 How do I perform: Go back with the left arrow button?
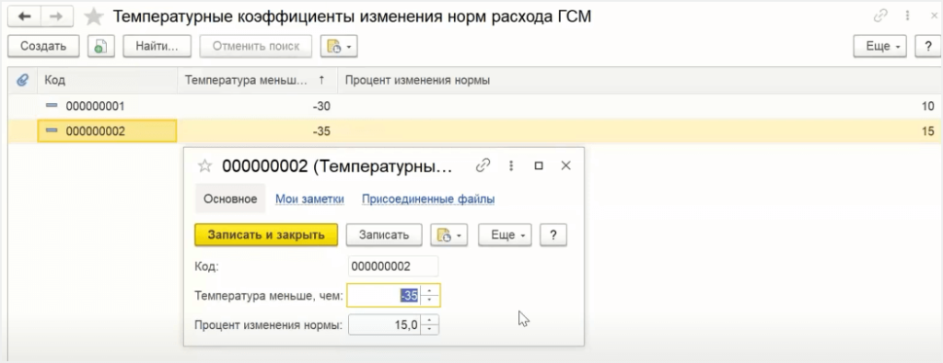point(24,17)
